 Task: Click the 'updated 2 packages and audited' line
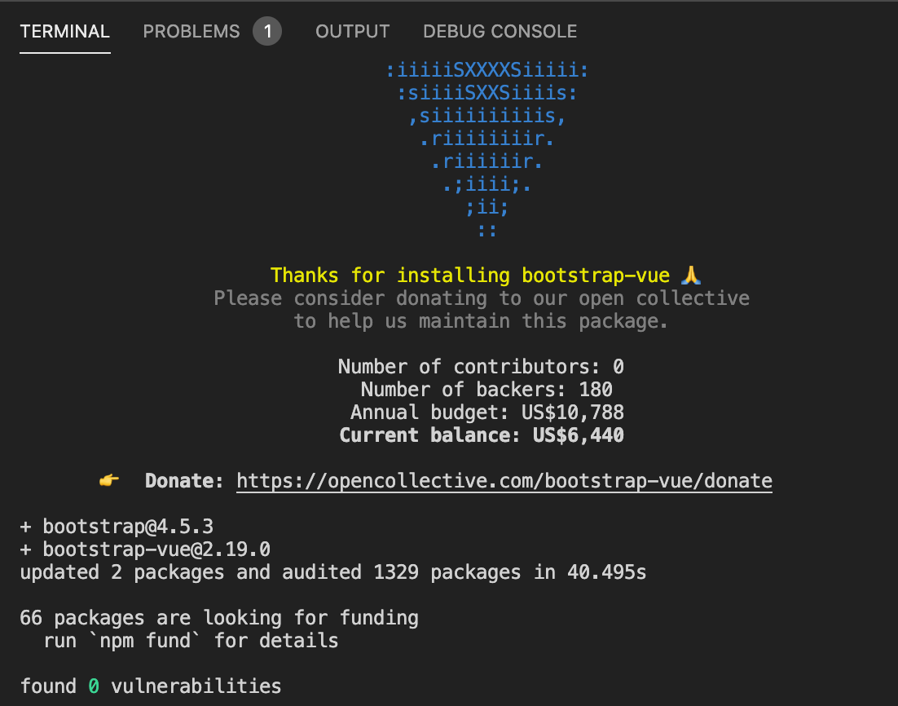(333, 572)
